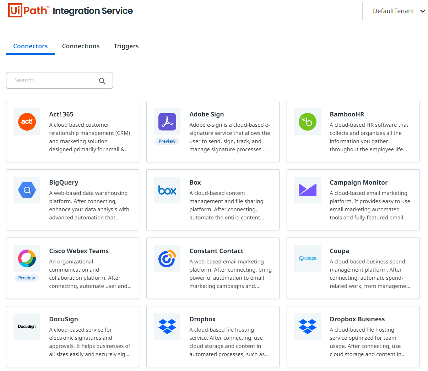This screenshot has width=428, height=371.
Task: Open the Constant Contact title
Action: pyautogui.click(x=216, y=251)
